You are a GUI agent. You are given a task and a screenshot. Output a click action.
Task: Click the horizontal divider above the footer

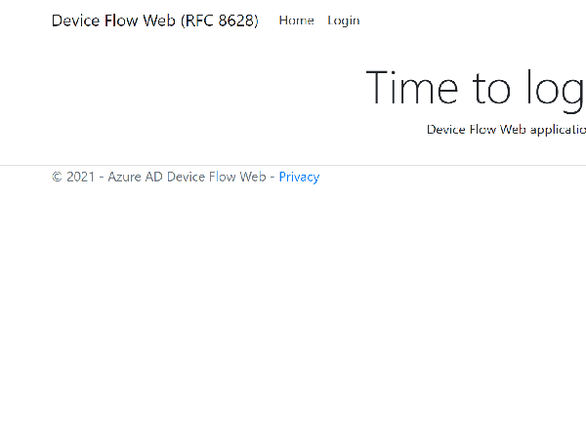coord(293,165)
